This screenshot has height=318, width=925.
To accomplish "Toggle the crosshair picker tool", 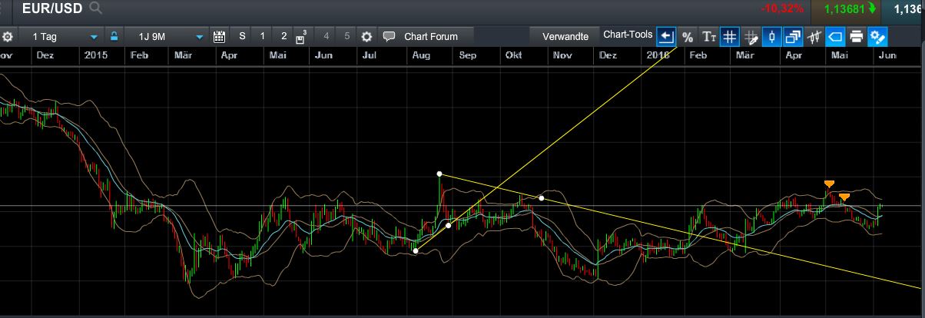I will (751, 36).
